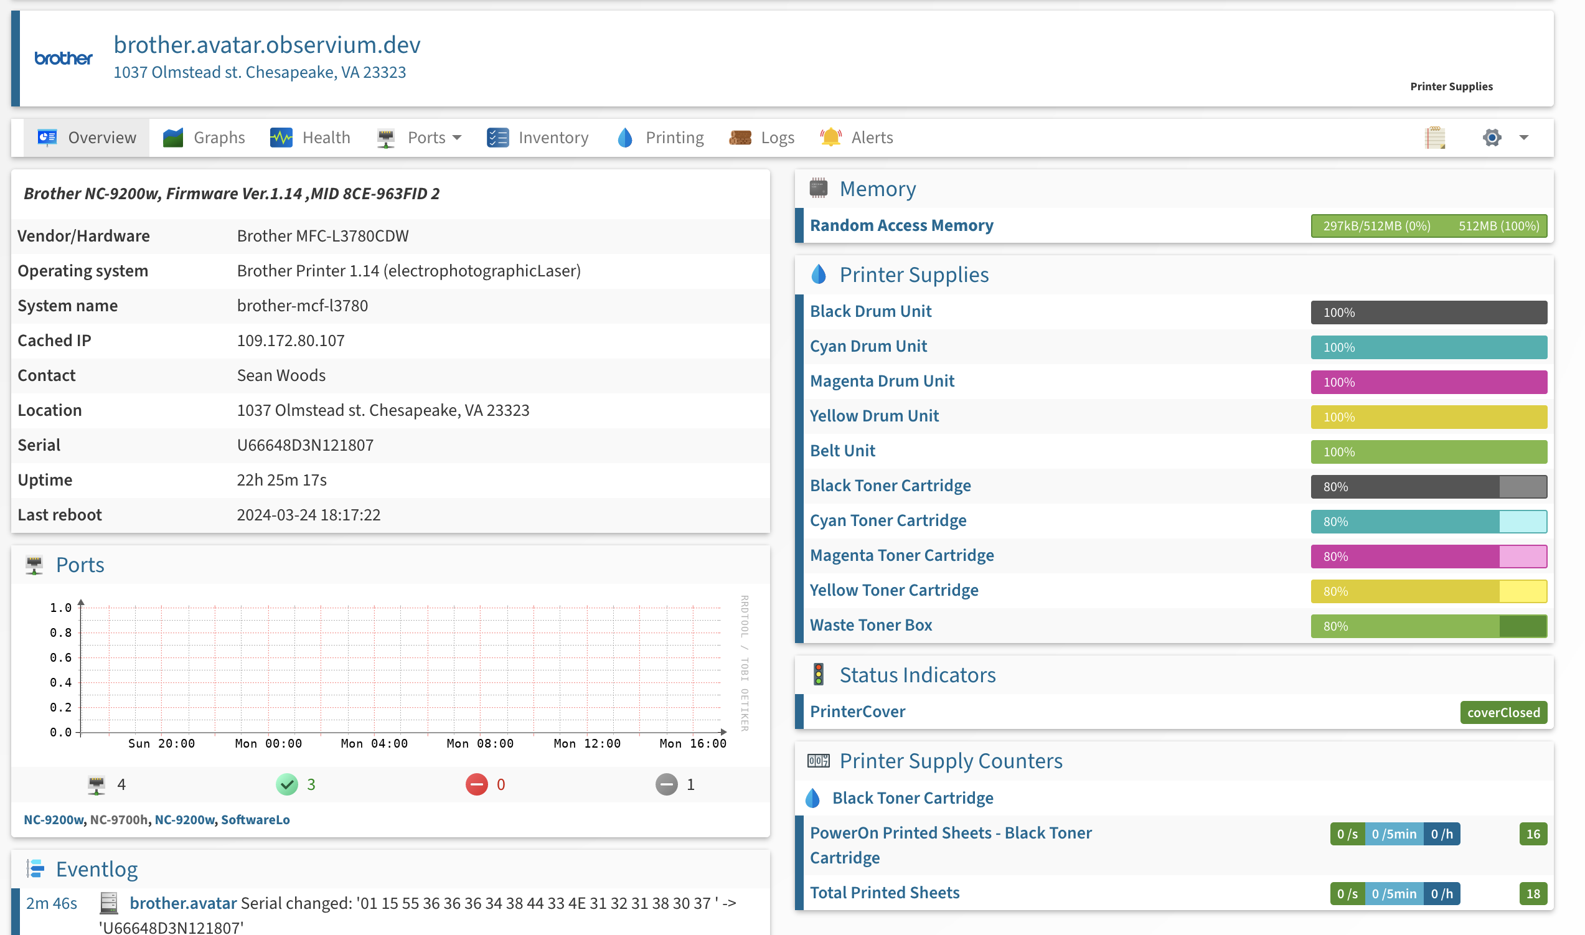Click the Printer Supplies drop icon
Image resolution: width=1585 pixels, height=935 pixels.
coord(818,274)
